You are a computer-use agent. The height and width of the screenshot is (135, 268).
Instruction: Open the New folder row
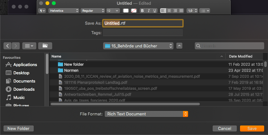156,64
